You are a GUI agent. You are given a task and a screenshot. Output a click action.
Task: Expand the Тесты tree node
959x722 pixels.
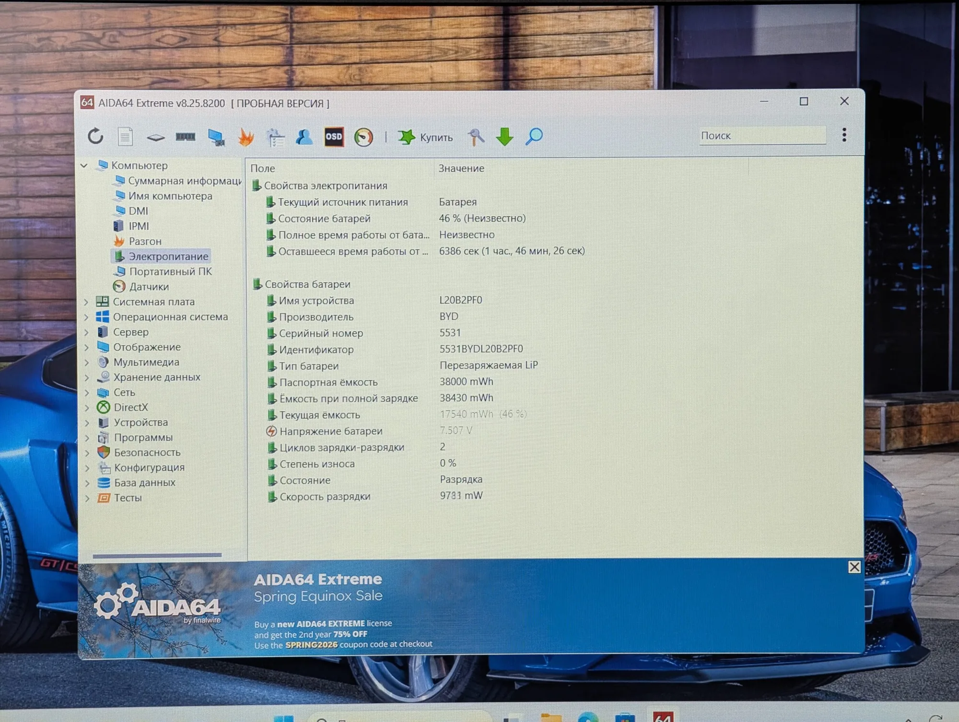pyautogui.click(x=87, y=498)
